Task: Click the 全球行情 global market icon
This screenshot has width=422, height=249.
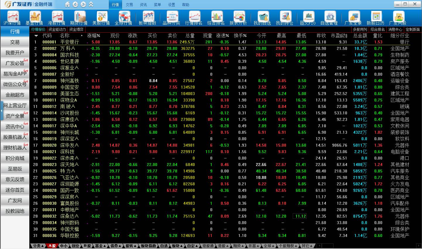Action: [x=123, y=18]
